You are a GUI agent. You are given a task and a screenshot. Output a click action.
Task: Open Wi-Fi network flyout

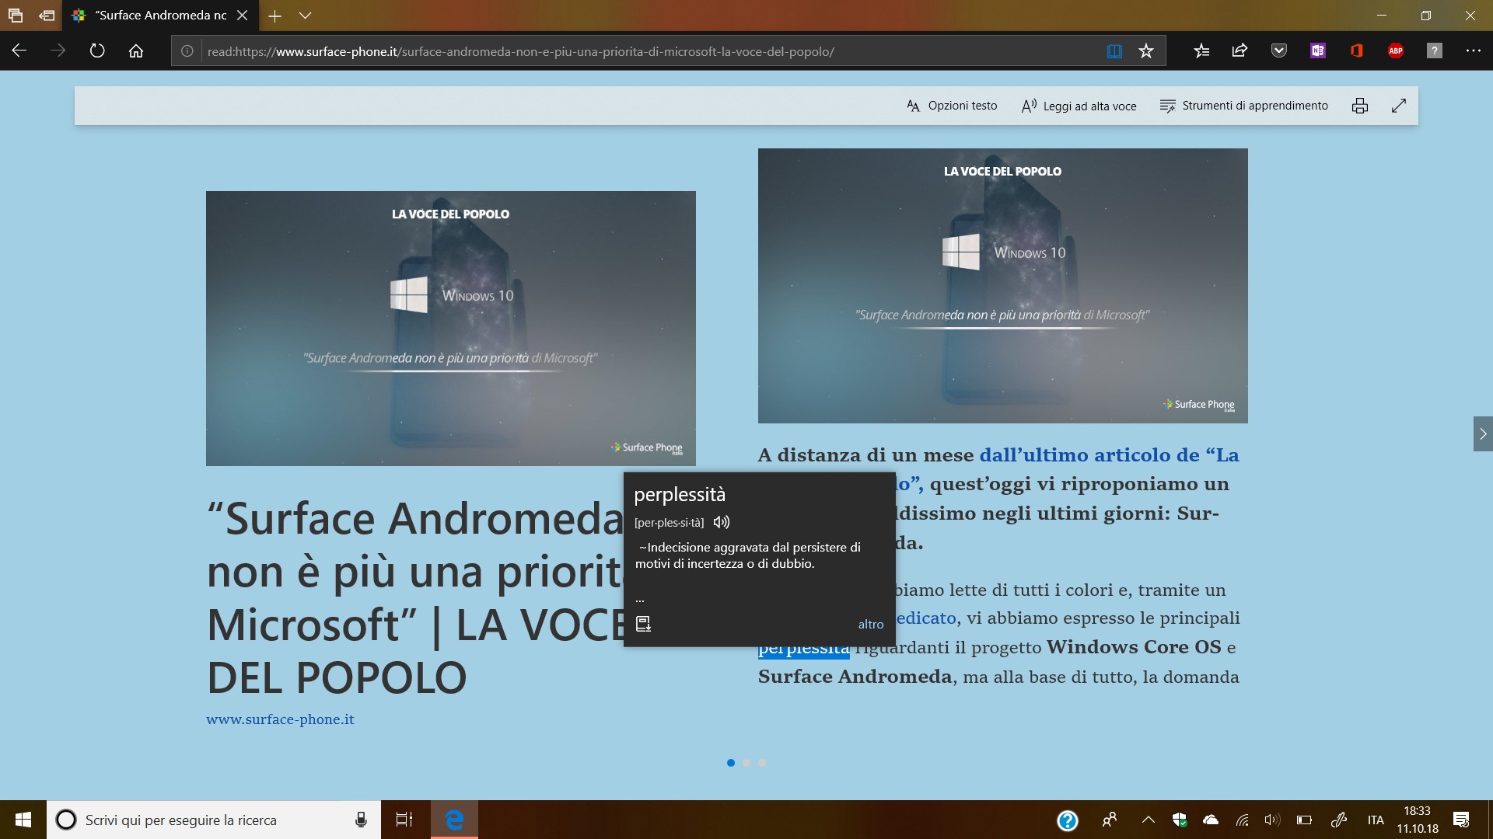pos(1243,820)
